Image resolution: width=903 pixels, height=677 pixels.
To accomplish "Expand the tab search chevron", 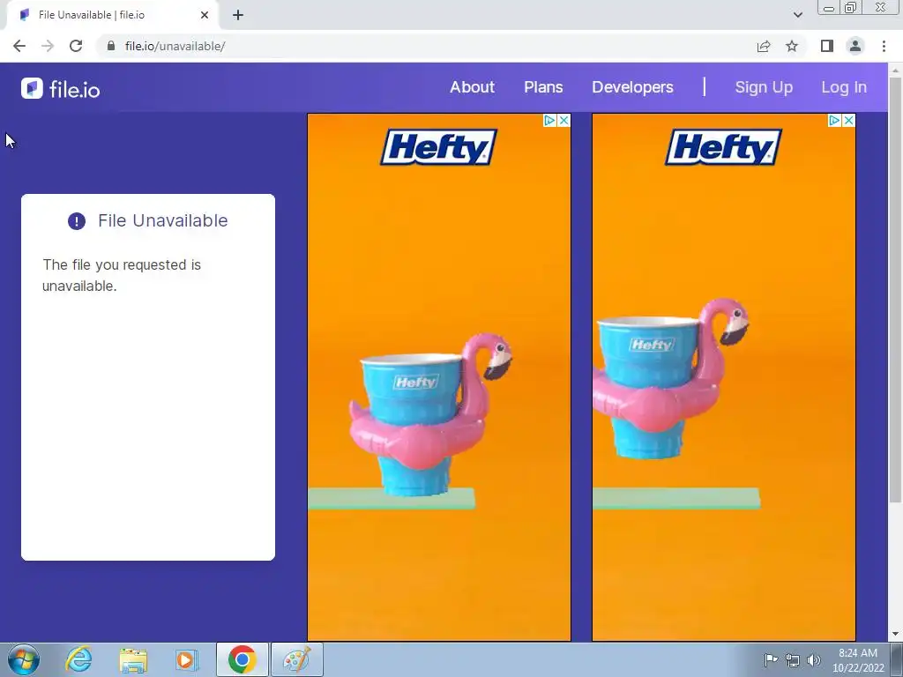I will 797,15.
